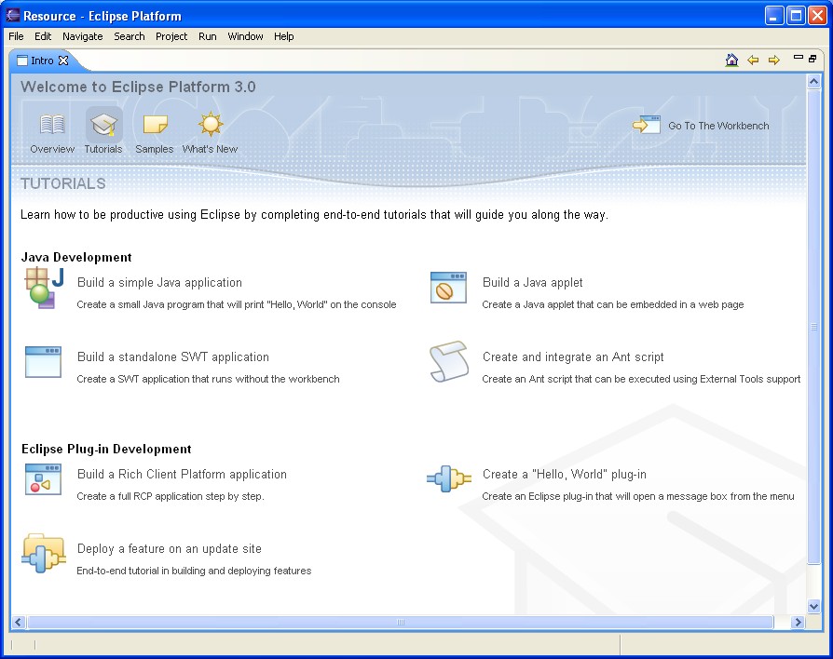Click 'Create a full RCP application step by step.'

coord(171,496)
